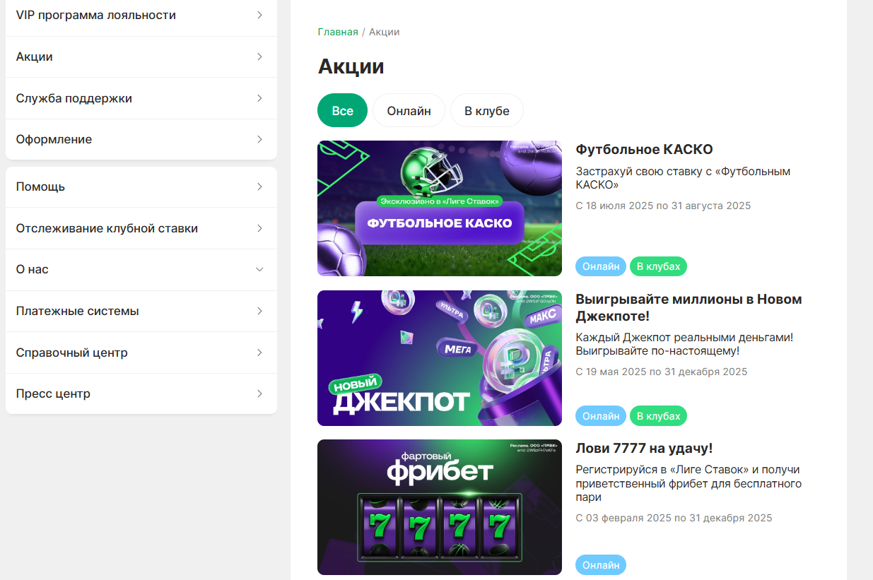Screen dimensions: 873x580
Task: Open Помощь menu item
Action: tap(141, 187)
